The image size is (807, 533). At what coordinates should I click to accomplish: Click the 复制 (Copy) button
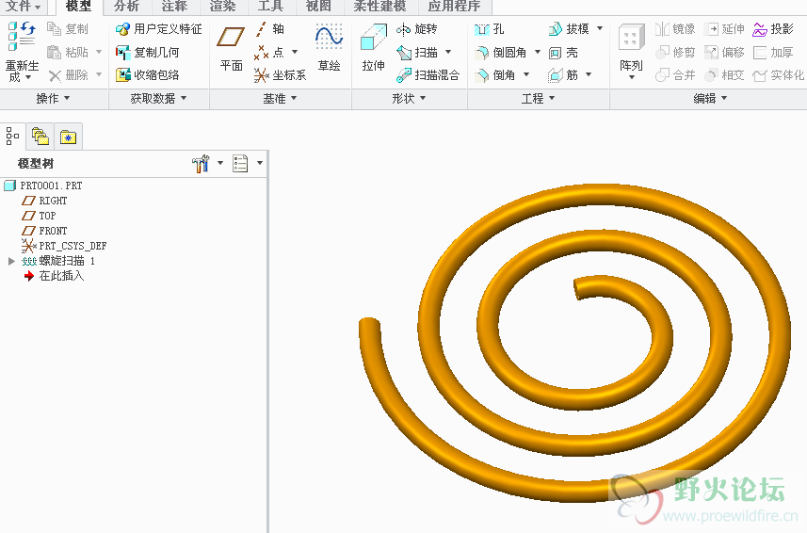click(68, 29)
